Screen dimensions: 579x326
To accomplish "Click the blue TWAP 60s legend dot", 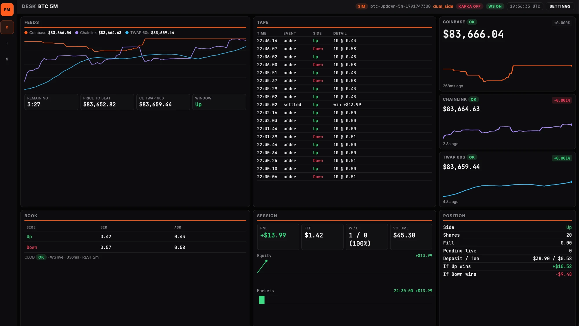I will click(127, 33).
